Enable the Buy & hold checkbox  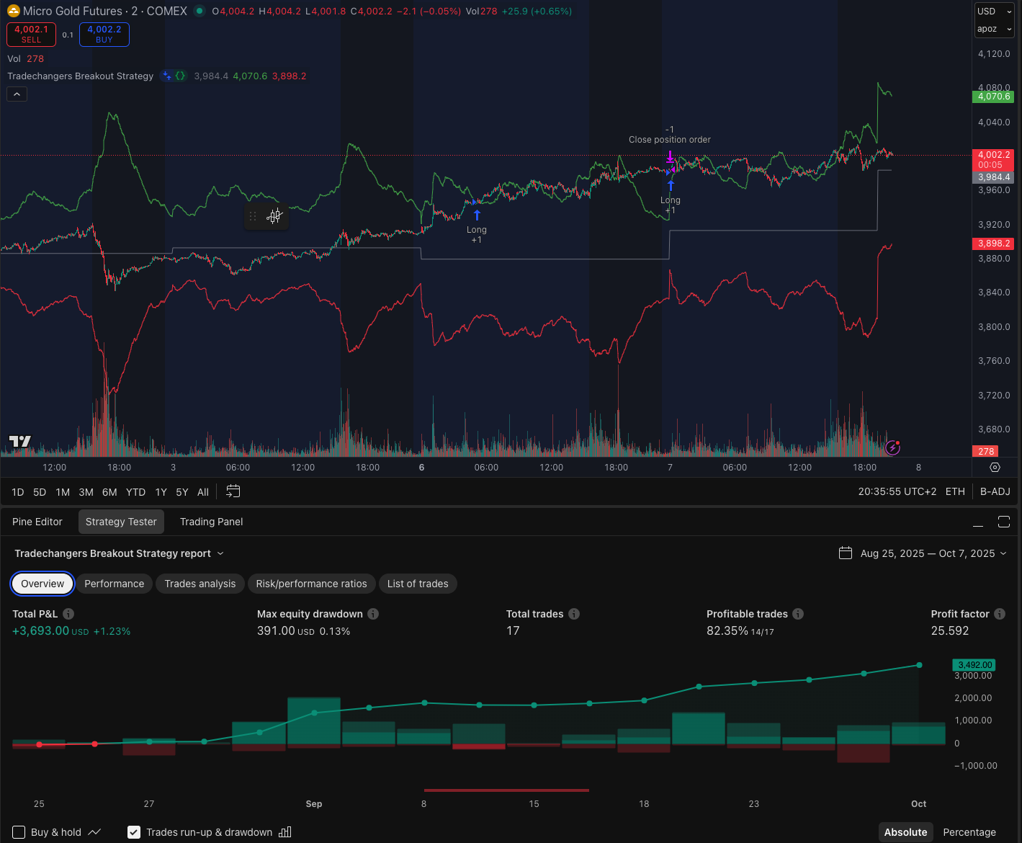pyautogui.click(x=19, y=832)
